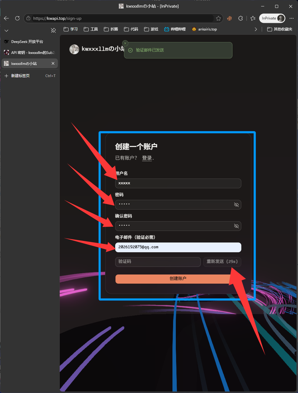
Task: Click the 电子邮件 input field
Action: pos(178,247)
